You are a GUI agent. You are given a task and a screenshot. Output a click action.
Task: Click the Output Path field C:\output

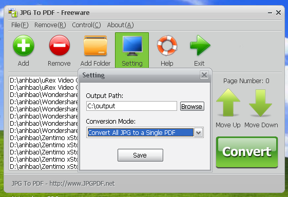(x=131, y=106)
